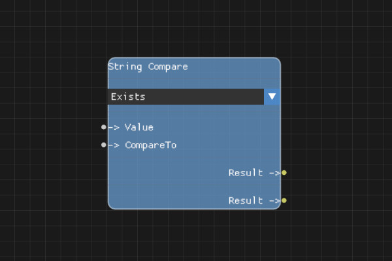392x261 pixels.
Task: Select the Value input pin
Action: (103, 127)
